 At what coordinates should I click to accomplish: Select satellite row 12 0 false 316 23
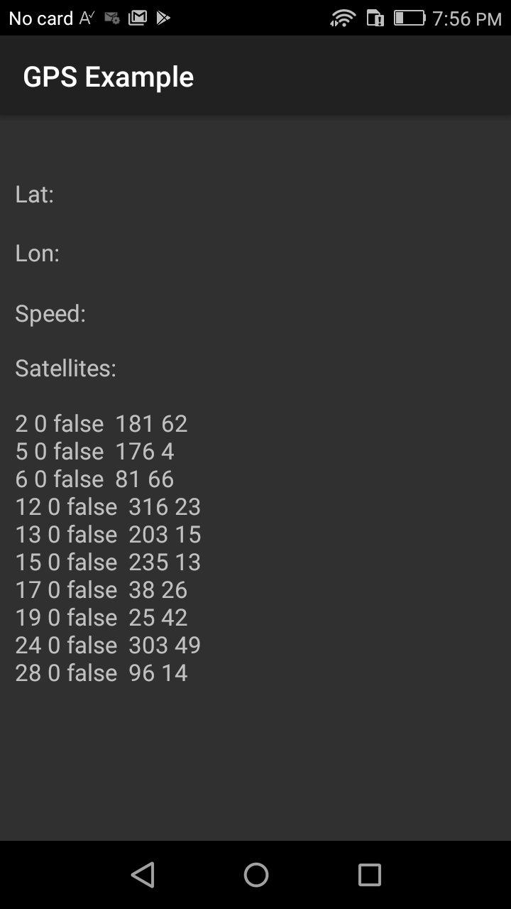108,507
